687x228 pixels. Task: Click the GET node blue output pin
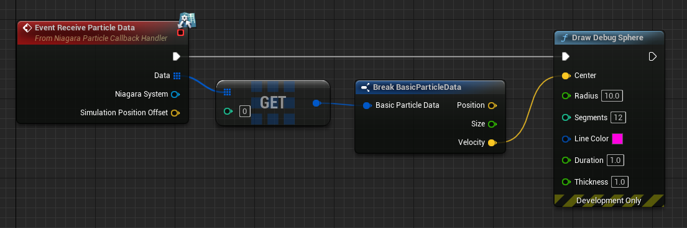[317, 103]
